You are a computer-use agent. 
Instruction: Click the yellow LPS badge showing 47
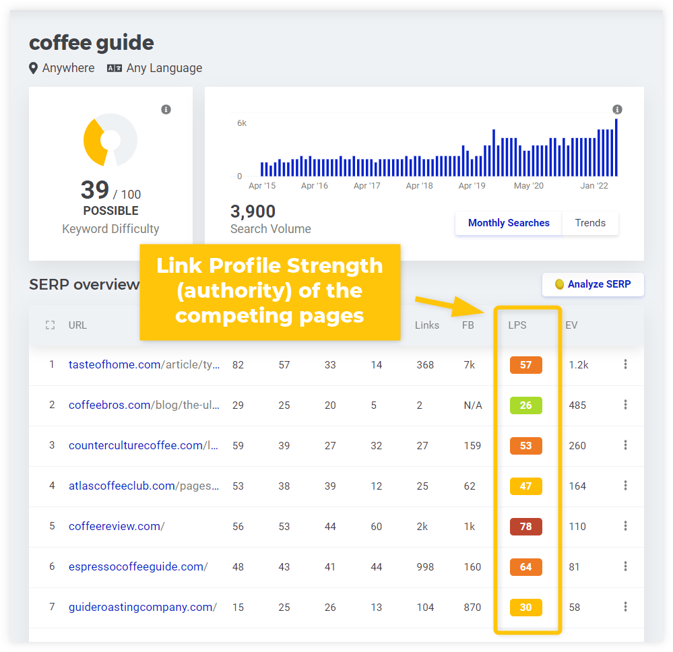pos(525,486)
